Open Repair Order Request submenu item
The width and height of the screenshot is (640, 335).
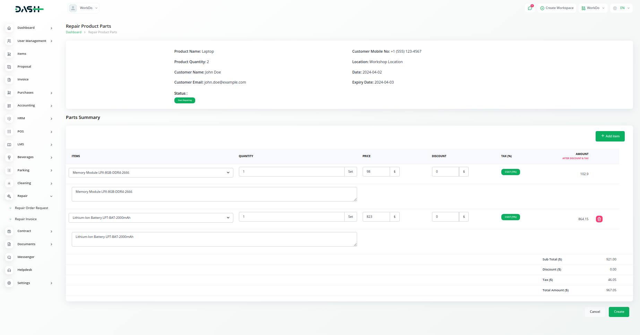point(32,208)
